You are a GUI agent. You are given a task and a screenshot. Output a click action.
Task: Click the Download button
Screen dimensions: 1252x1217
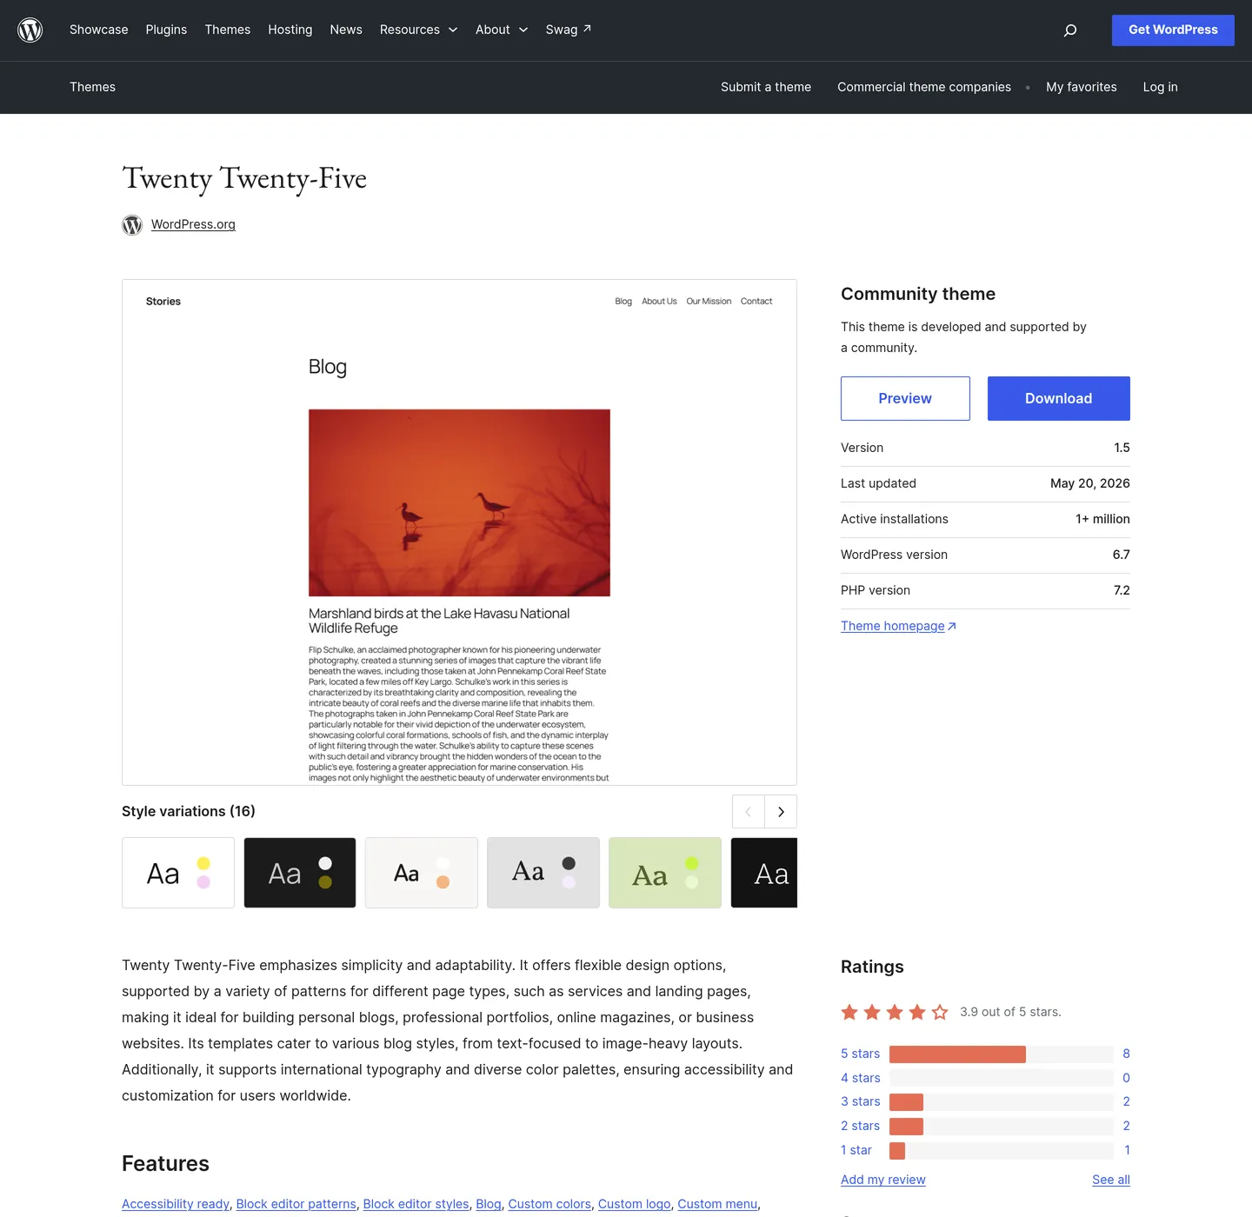1058,398
